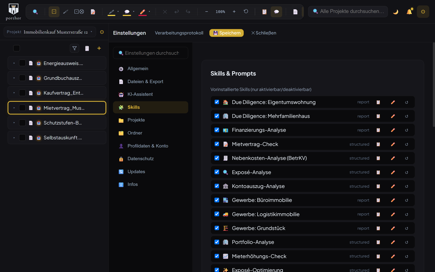435x272 pixels.
Task: Check the select-all documents checkbox
Action: (x=17, y=48)
